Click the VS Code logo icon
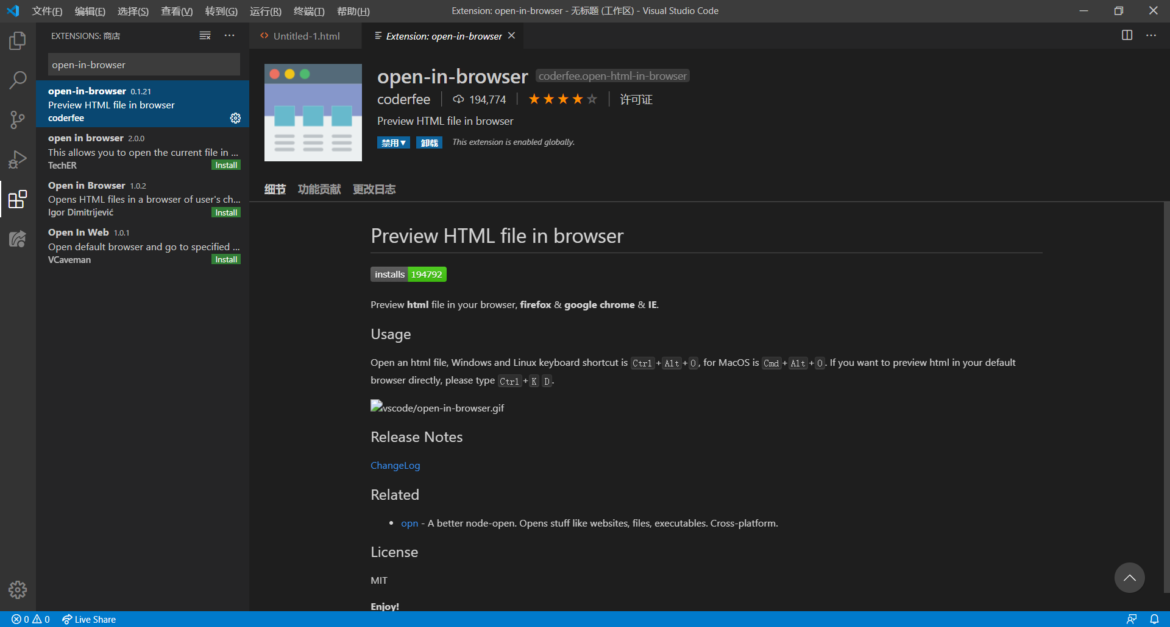Viewport: 1170px width, 627px height. [x=13, y=11]
